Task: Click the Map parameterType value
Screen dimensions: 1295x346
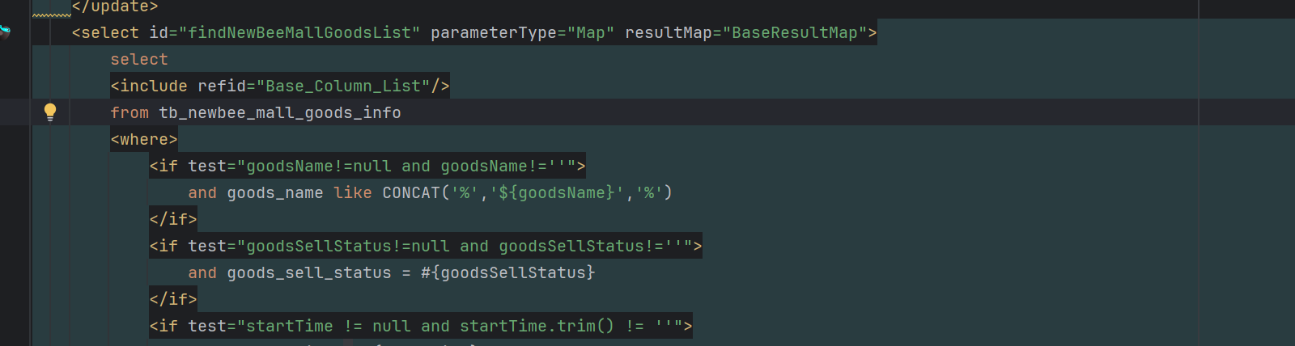Action: [590, 33]
